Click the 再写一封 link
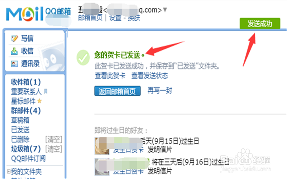The height and width of the screenshot is (179, 287). tap(160, 91)
